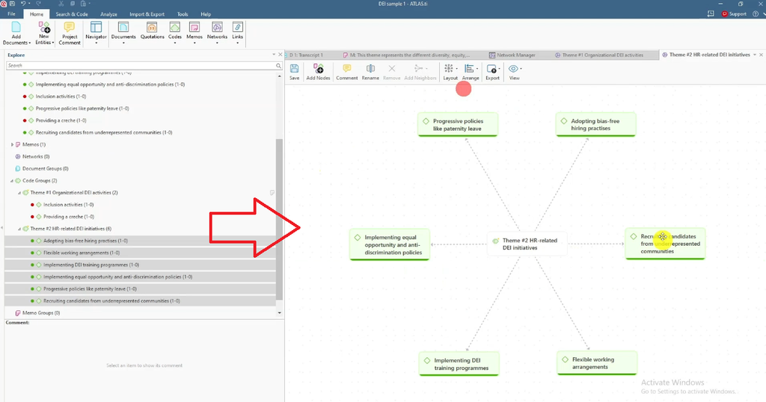Image resolution: width=766 pixels, height=402 pixels.
Task: Click the cut scissors icon in title bar
Action: pos(61,4)
